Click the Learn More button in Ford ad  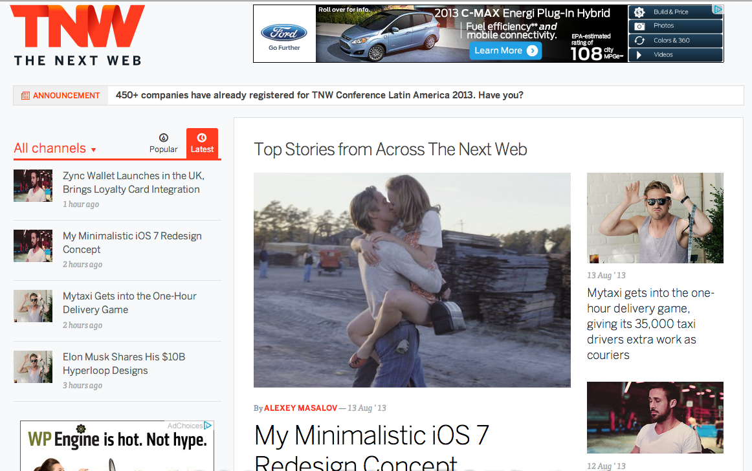point(505,51)
